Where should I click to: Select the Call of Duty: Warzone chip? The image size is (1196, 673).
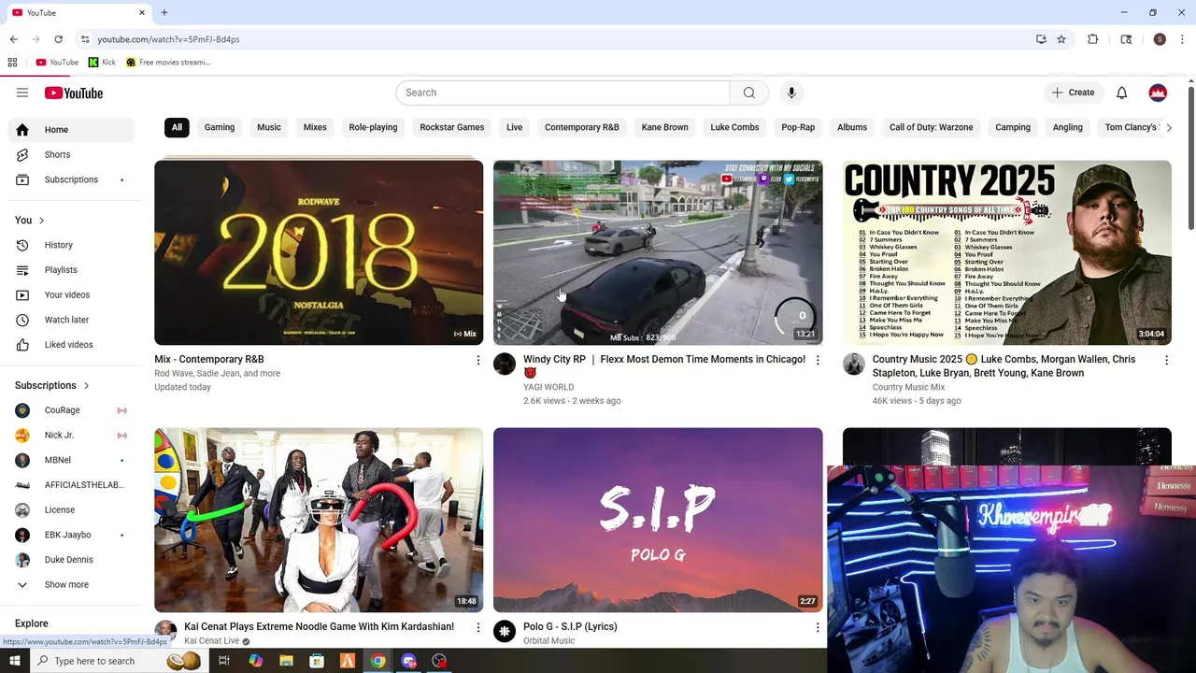click(x=932, y=127)
